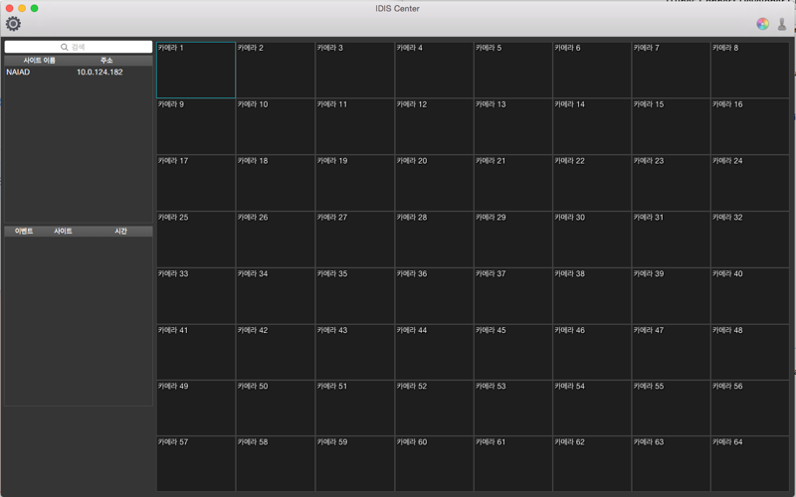The height and width of the screenshot is (497, 796).
Task: Click the 시간 column header
Action: (x=120, y=232)
